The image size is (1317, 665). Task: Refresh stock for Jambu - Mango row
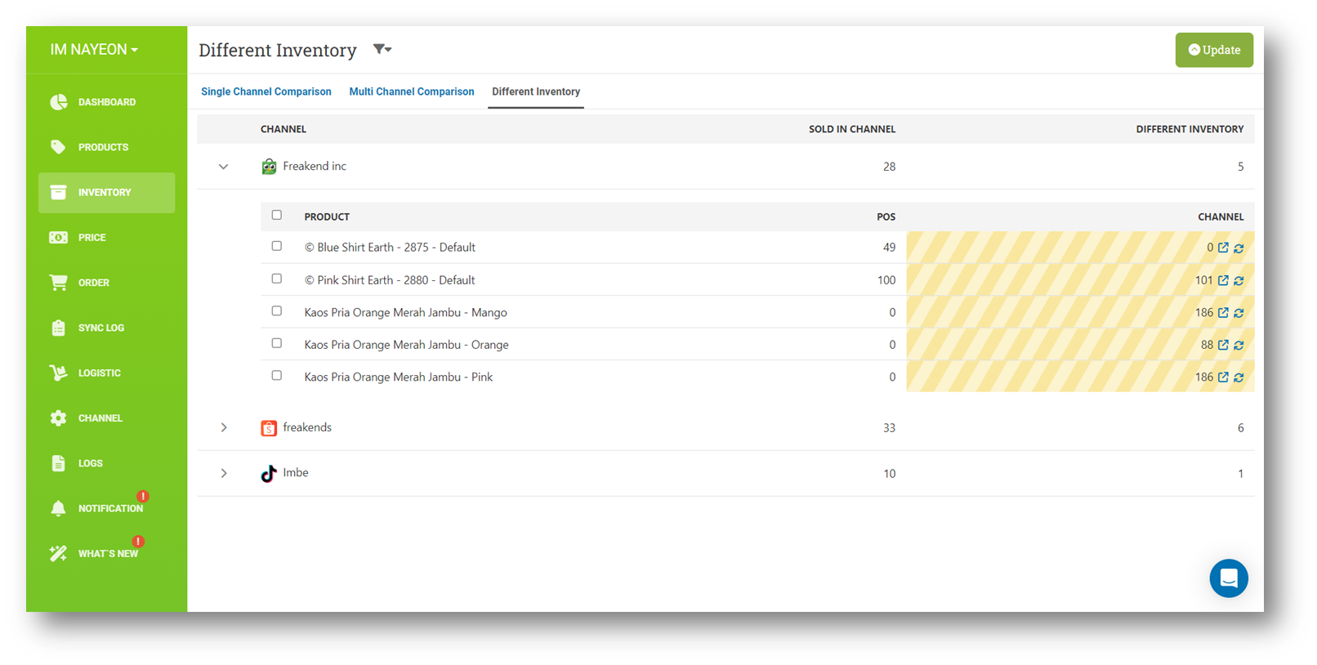pyautogui.click(x=1239, y=312)
